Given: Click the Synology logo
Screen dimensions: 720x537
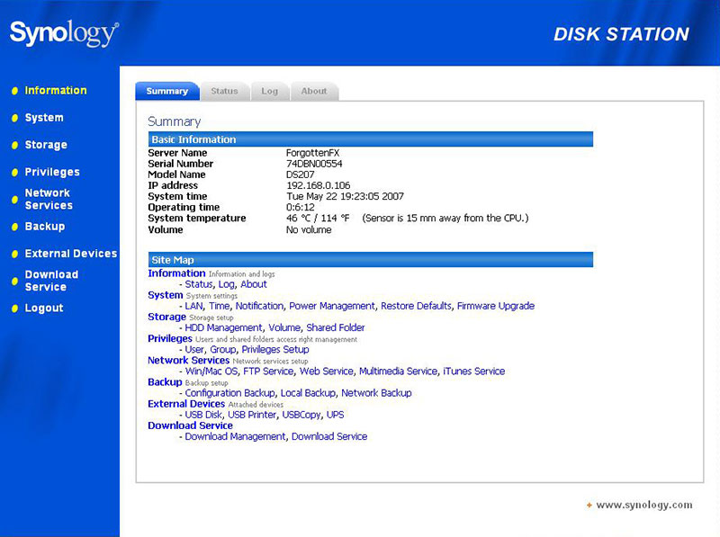Looking at the screenshot, I should (64, 33).
